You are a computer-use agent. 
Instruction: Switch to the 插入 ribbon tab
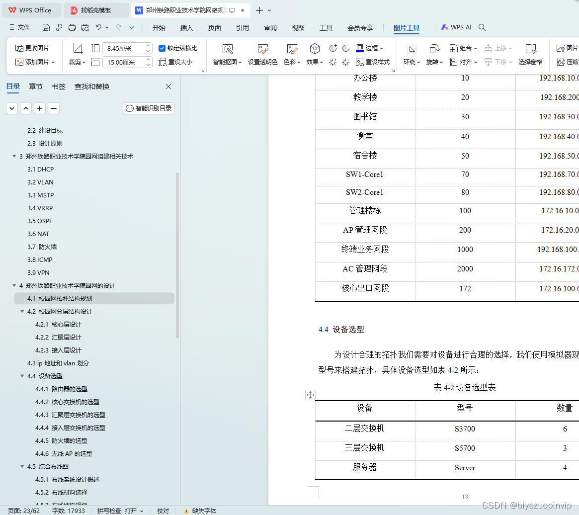[186, 28]
